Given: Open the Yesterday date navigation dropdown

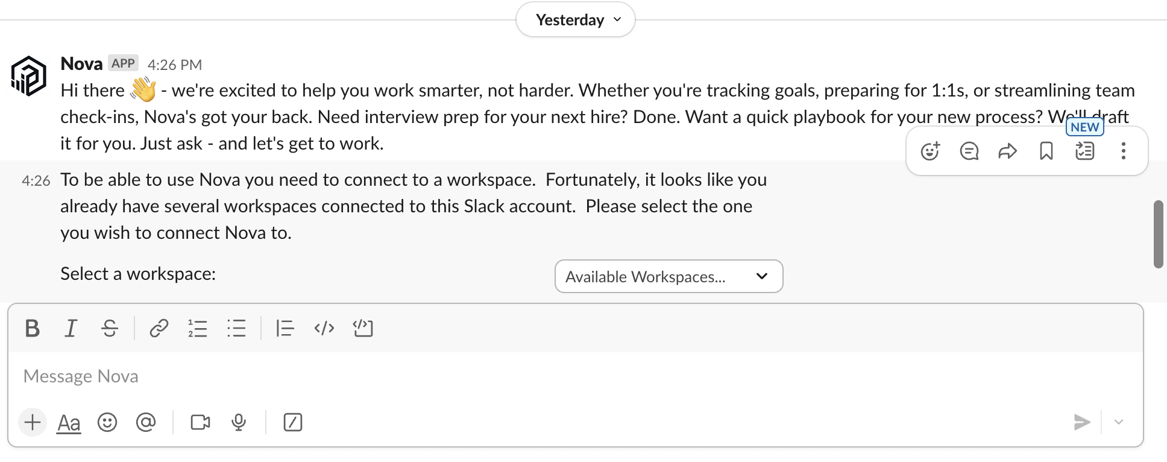Looking at the screenshot, I should pyautogui.click(x=575, y=19).
